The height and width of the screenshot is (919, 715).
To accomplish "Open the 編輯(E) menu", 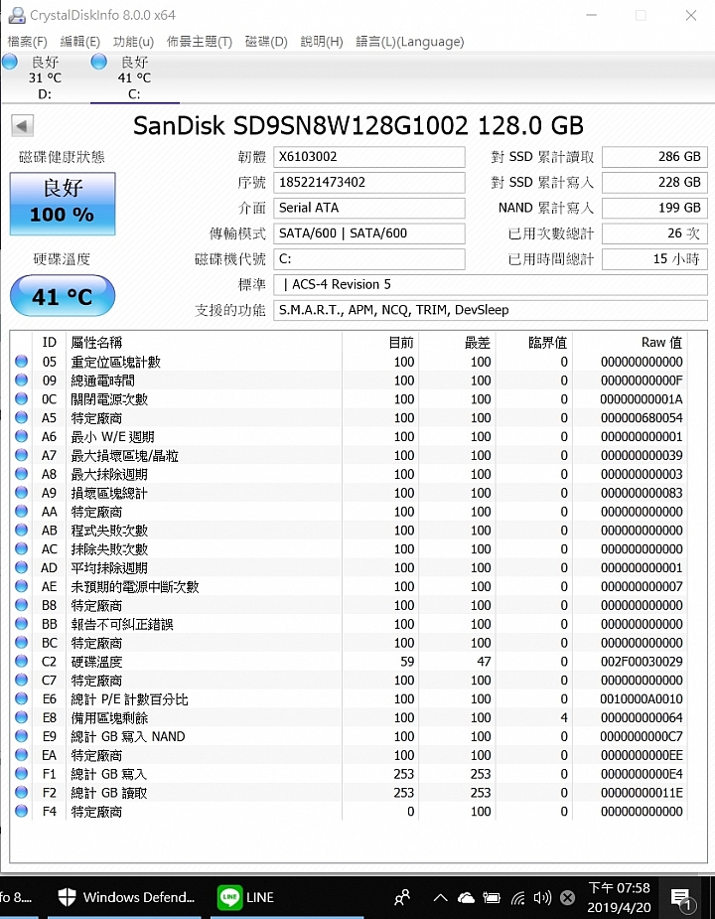I will click(x=79, y=42).
